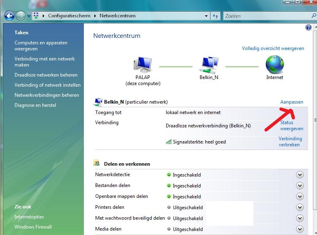The image size is (317, 235).
Task: Click Media delen grey status indicator
Action: coord(169,229)
